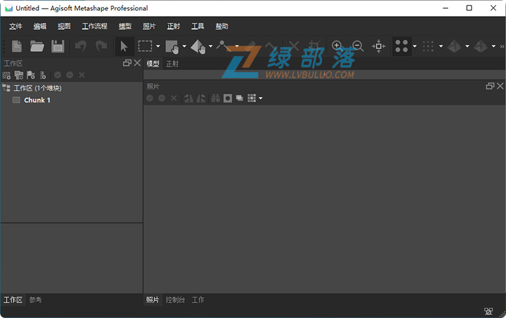506x318 pixels.
Task: Select the Rectangle selection tool
Action: click(145, 46)
